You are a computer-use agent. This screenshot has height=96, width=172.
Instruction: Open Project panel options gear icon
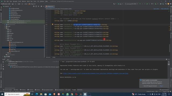pyautogui.click(x=41, y=6)
